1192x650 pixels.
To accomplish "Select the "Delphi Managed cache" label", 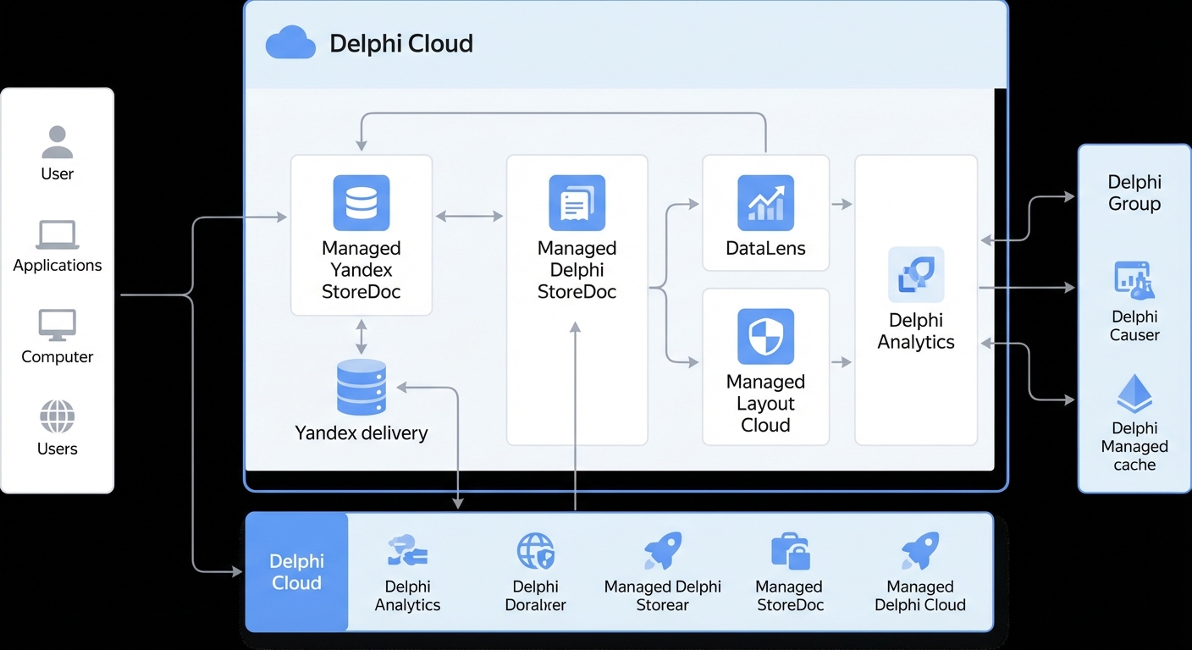I will (1134, 446).
